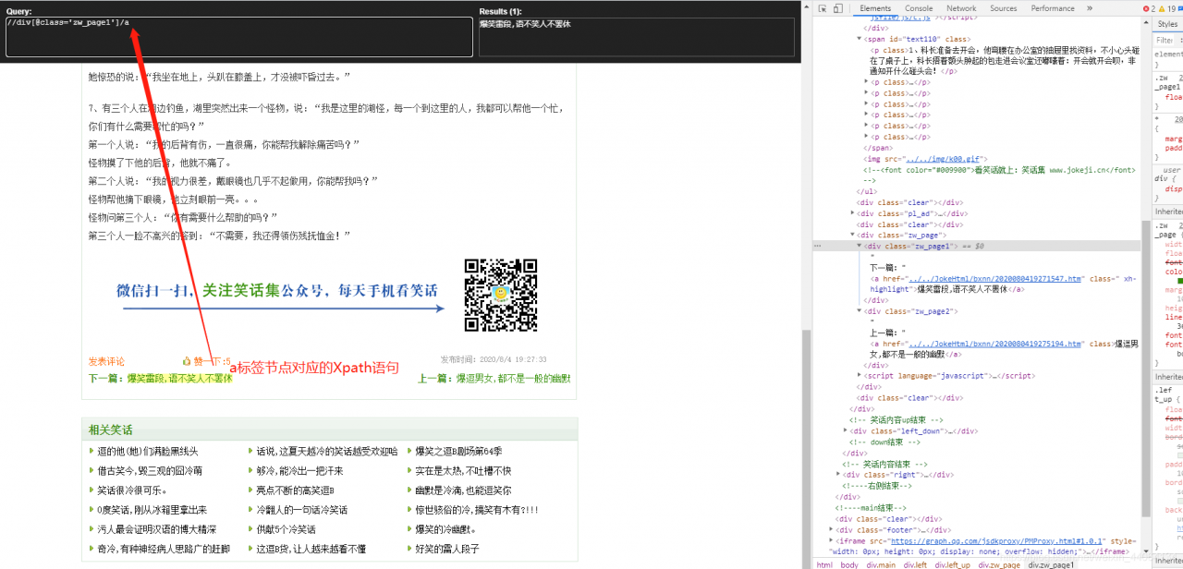Viewport: 1183px width, 569px height.
Task: Toggle the device toolbar icon
Action: pos(837,8)
